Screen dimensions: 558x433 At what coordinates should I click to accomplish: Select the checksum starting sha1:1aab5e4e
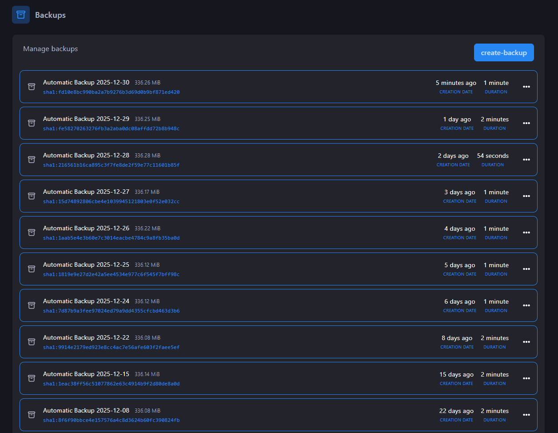point(112,238)
